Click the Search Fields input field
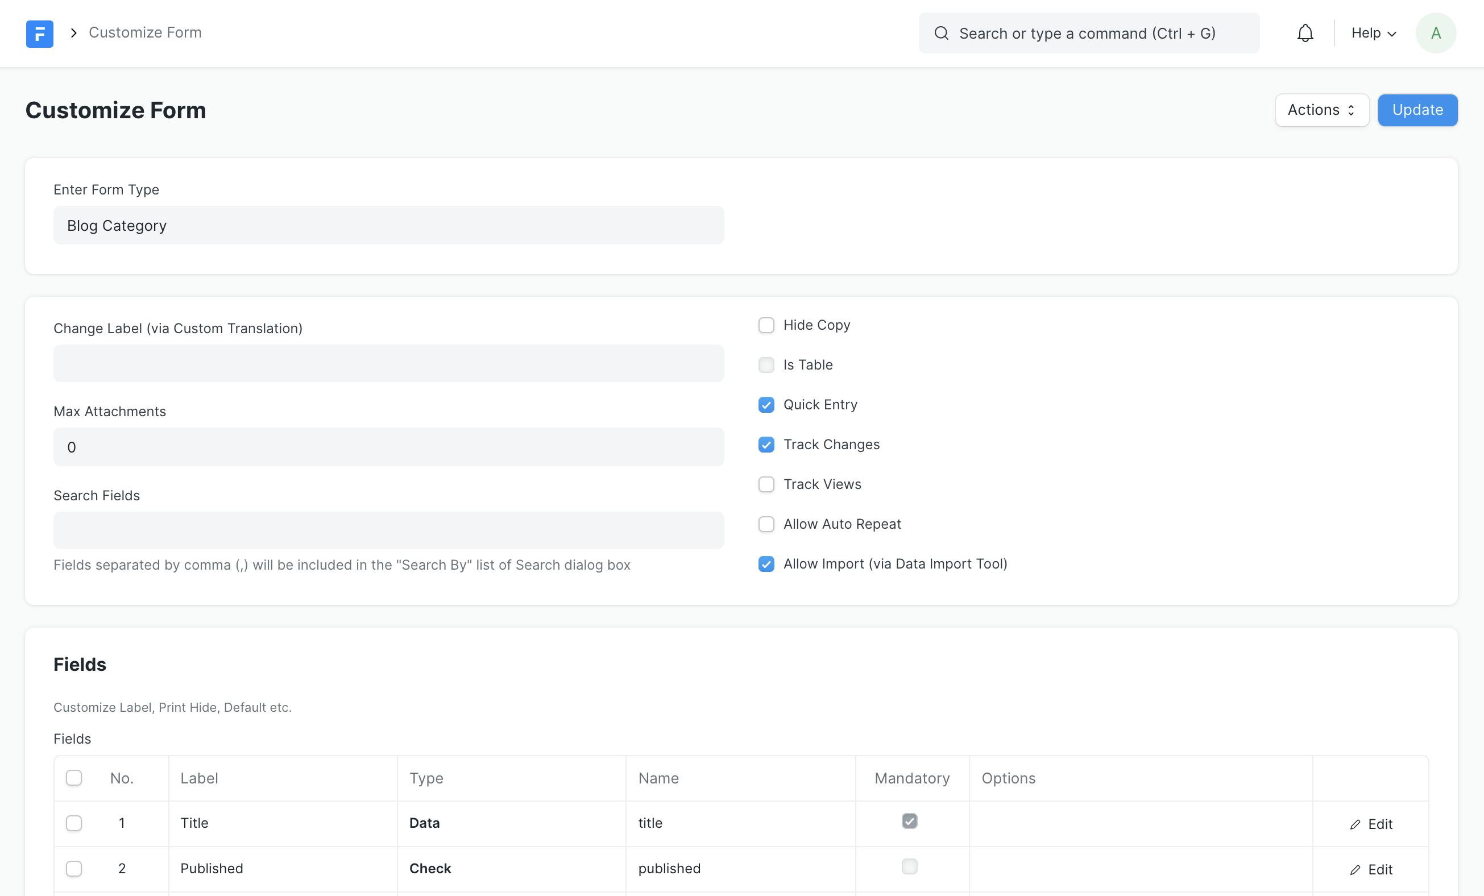Image resolution: width=1484 pixels, height=896 pixels. tap(389, 530)
